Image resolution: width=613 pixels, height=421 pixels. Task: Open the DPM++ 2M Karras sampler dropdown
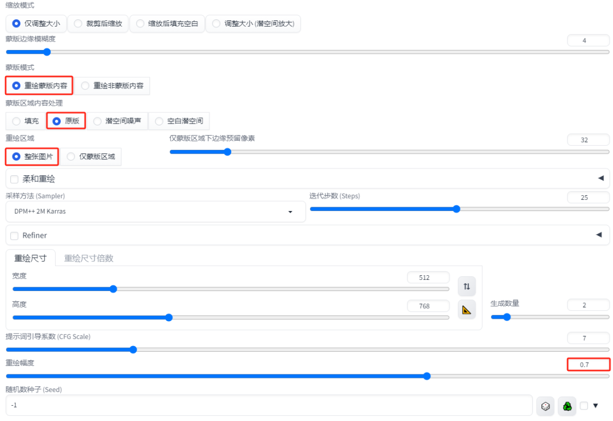pyautogui.click(x=156, y=212)
